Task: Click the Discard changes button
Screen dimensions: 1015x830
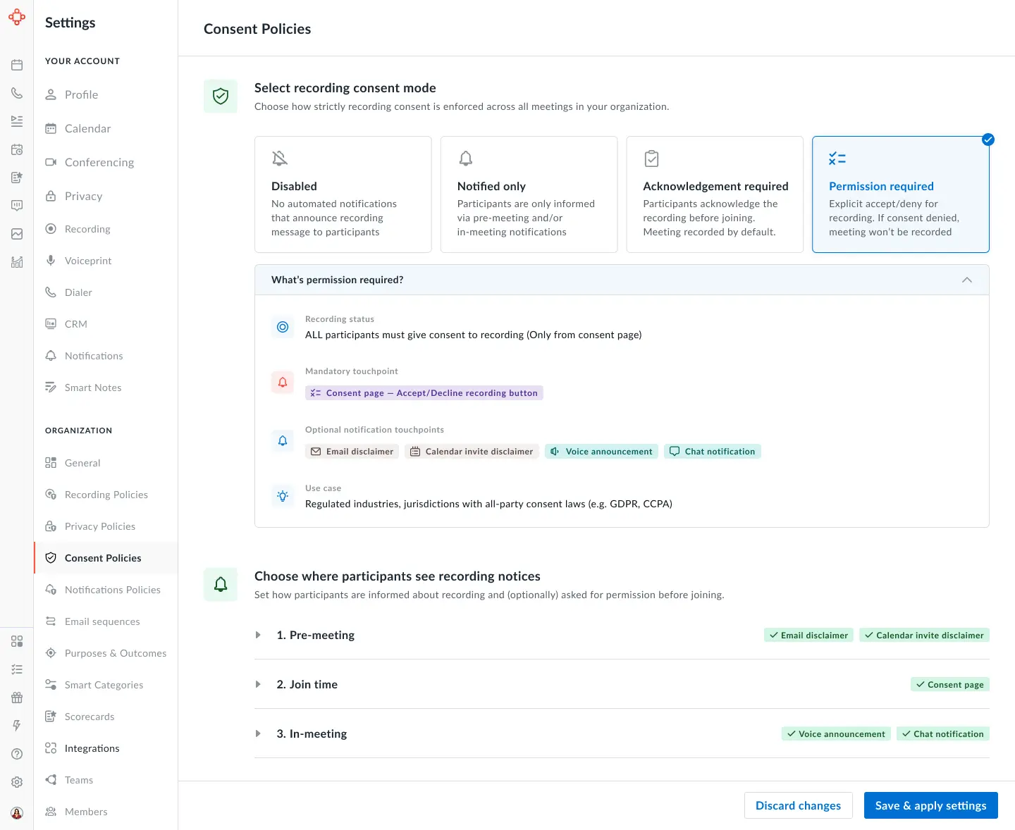Action: pos(799,805)
